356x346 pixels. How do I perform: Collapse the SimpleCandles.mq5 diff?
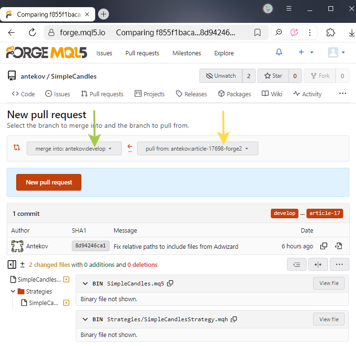pyautogui.click(x=85, y=284)
